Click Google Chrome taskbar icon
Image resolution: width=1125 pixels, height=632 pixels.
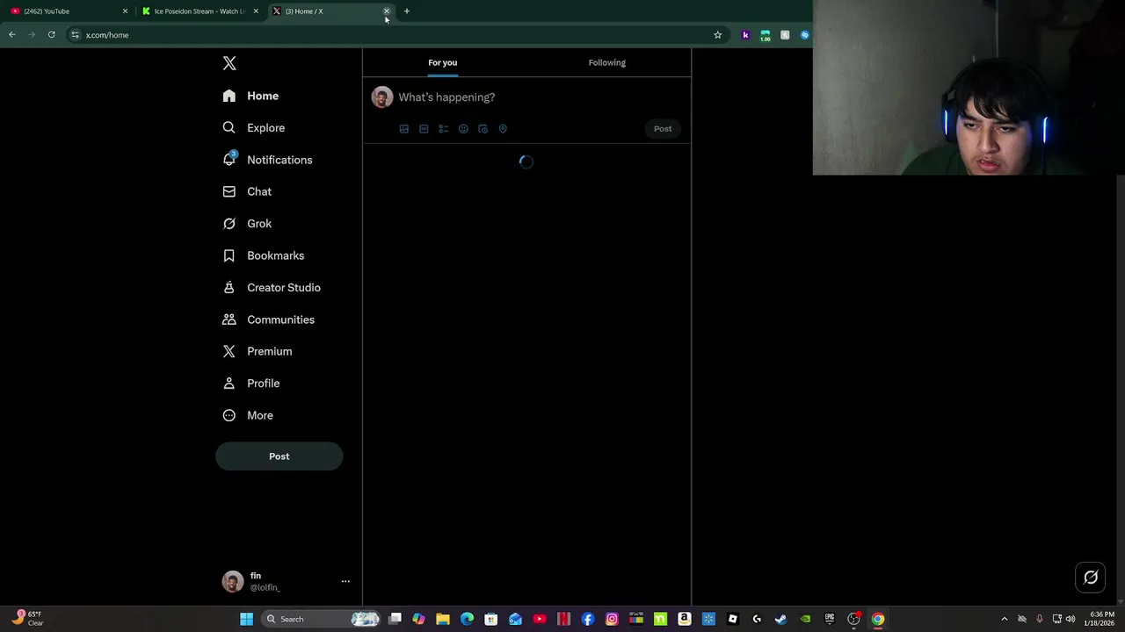(878, 619)
